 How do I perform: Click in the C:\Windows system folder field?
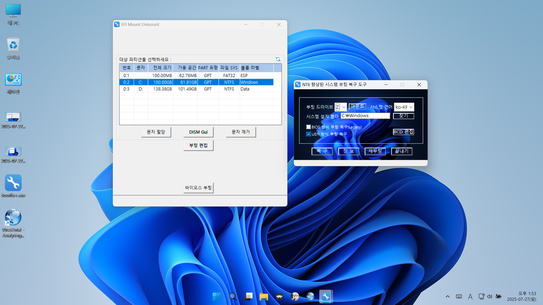tap(365, 116)
